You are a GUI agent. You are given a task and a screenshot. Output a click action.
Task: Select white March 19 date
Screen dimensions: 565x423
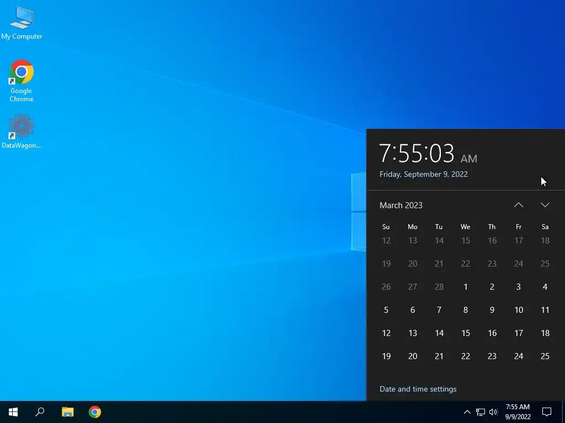coord(386,356)
